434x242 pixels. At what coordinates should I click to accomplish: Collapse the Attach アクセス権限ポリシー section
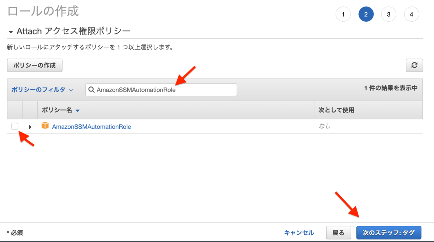(x=11, y=32)
